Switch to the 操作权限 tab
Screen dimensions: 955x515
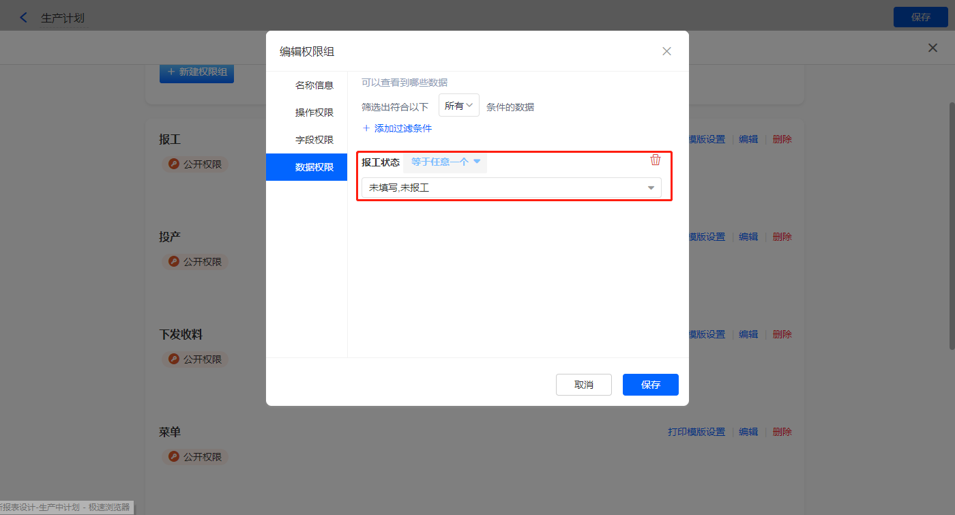pyautogui.click(x=314, y=113)
